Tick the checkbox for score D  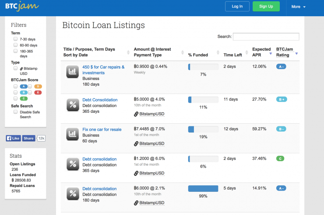tap(30, 86)
